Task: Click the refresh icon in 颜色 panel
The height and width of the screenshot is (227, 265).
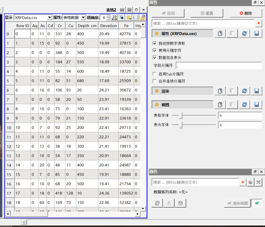Action: tap(157, 203)
